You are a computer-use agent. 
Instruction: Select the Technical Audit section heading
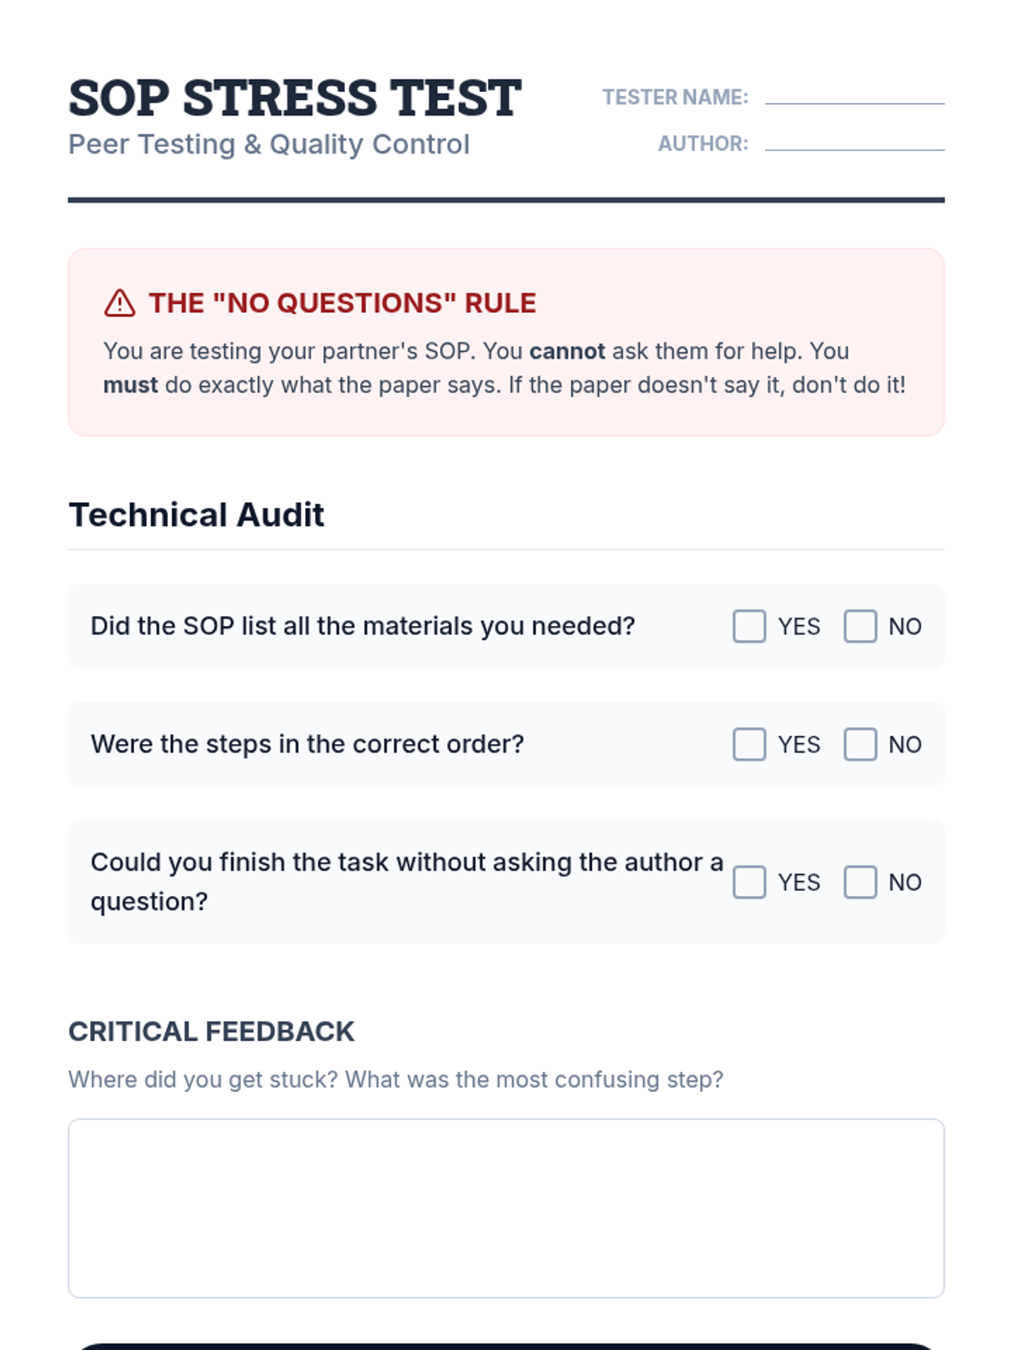[x=196, y=515]
